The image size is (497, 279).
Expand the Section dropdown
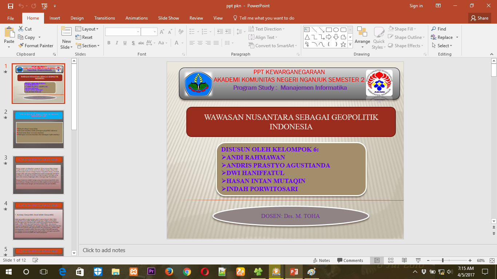pos(88,45)
